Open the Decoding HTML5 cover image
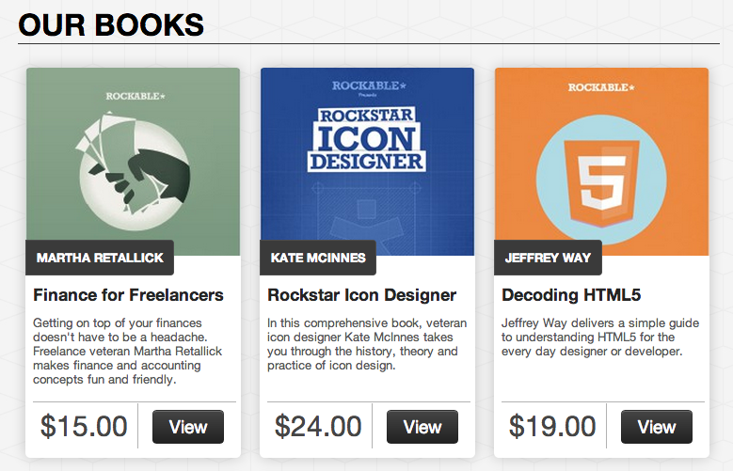The image size is (733, 471). [x=601, y=162]
